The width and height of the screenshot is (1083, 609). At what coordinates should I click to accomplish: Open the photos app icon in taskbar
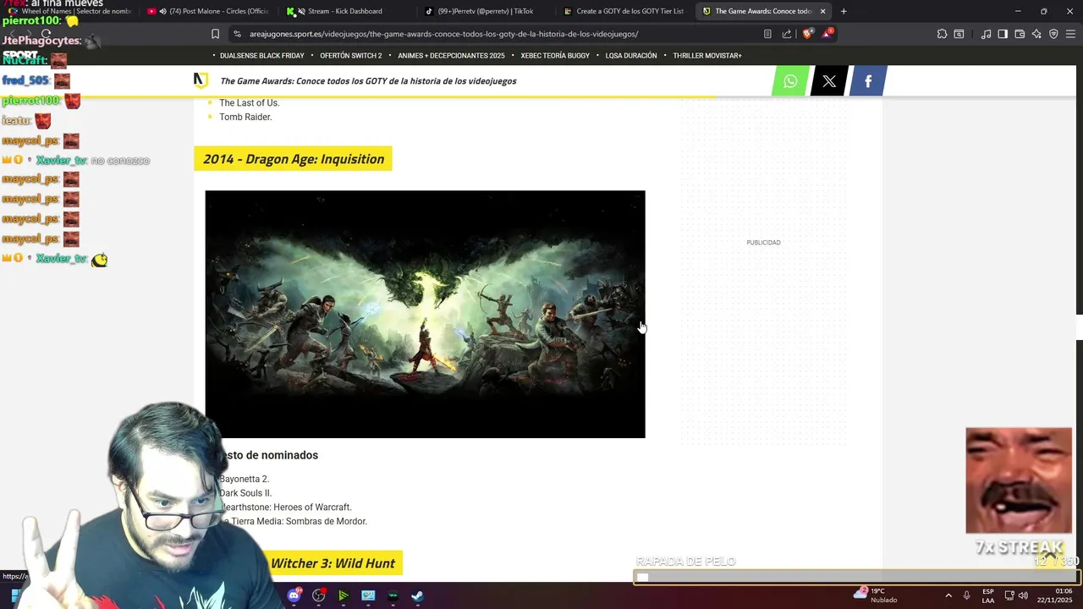pos(368,595)
